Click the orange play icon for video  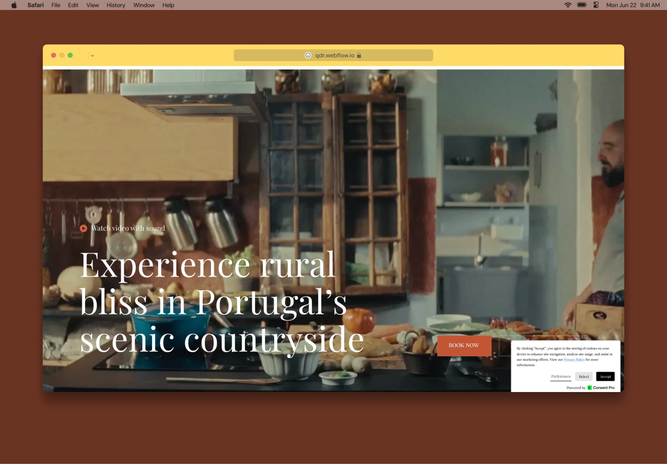[x=83, y=228]
